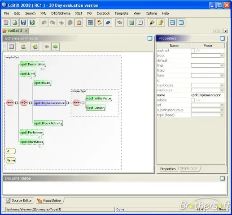Click the grid view icon in Schema definitions

pyautogui.click(x=11, y=47)
